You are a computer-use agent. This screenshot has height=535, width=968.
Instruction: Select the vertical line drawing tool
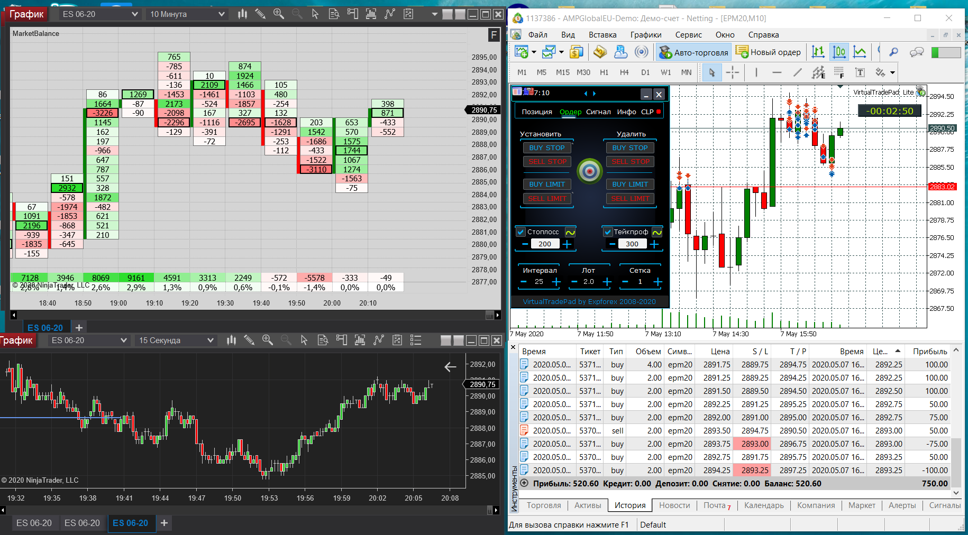coord(756,72)
